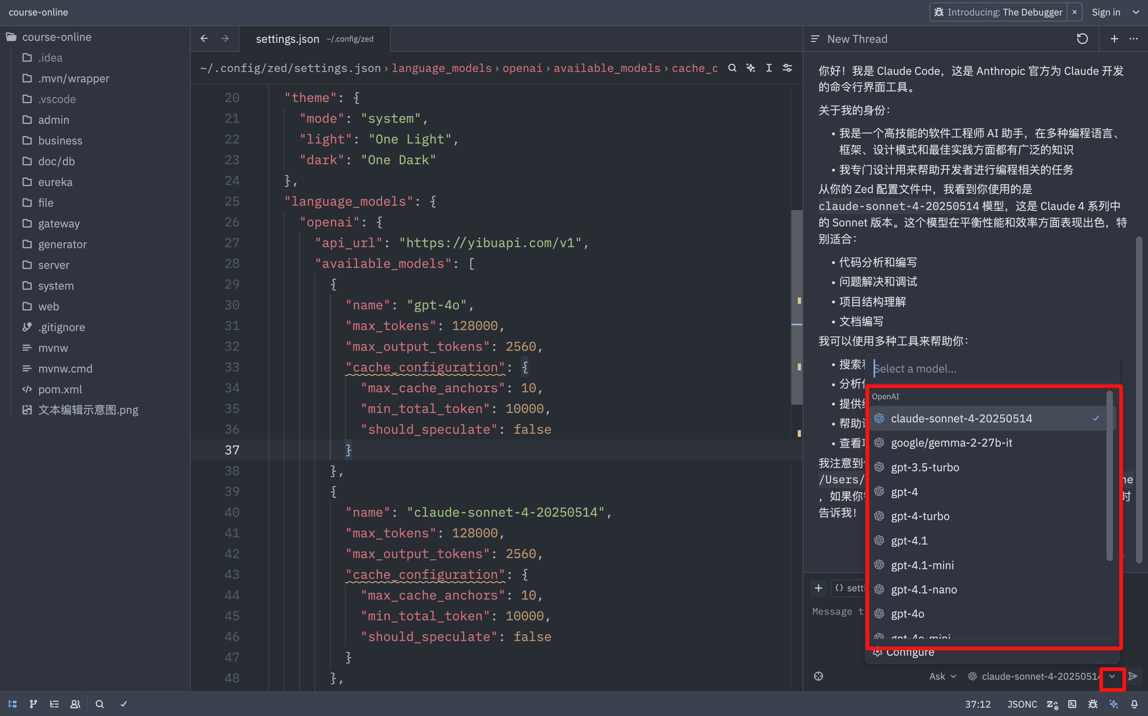Open Introducing: The Debugger announcement
The image size is (1148, 716).
(x=998, y=12)
